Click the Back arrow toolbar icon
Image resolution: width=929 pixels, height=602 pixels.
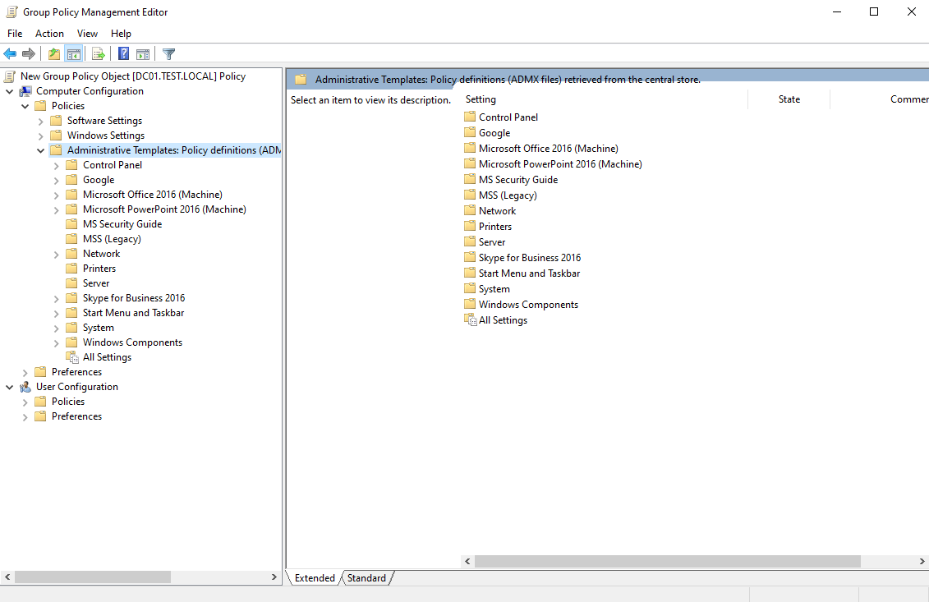pyautogui.click(x=10, y=54)
